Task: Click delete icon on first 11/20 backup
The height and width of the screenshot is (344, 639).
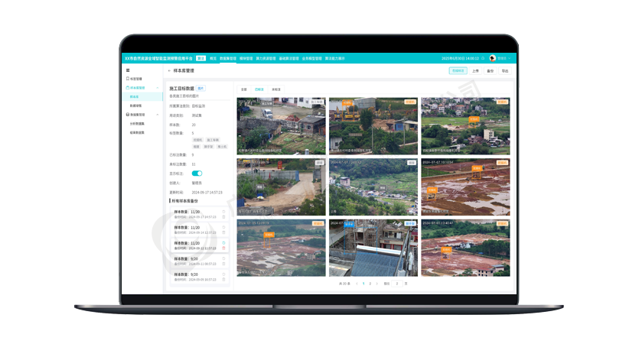Action: point(223,217)
